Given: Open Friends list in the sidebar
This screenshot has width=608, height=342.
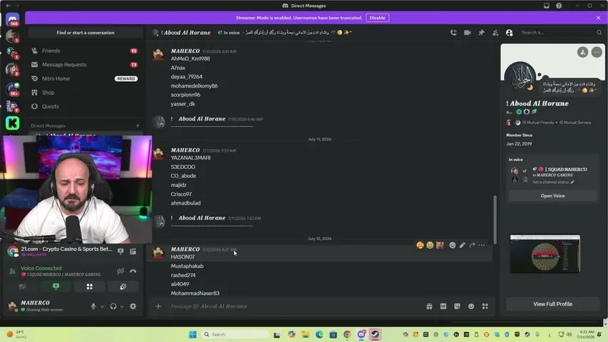Looking at the screenshot, I should [85, 51].
